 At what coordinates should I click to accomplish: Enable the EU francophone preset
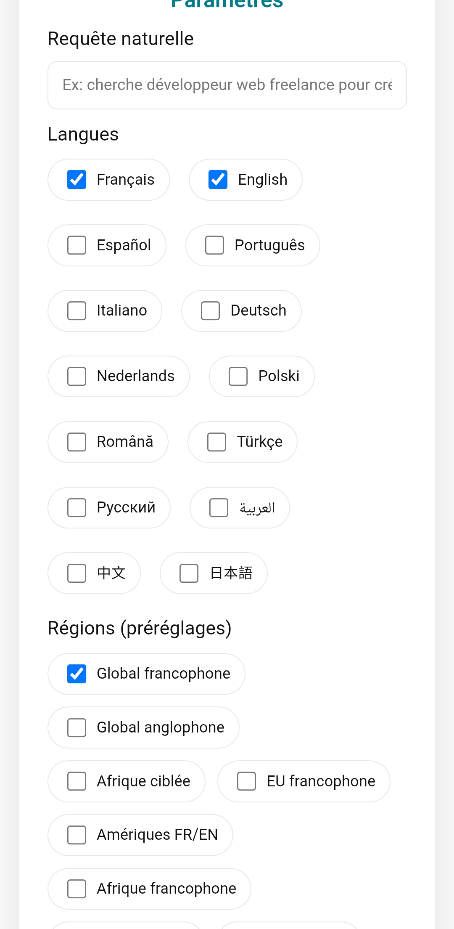click(x=247, y=781)
